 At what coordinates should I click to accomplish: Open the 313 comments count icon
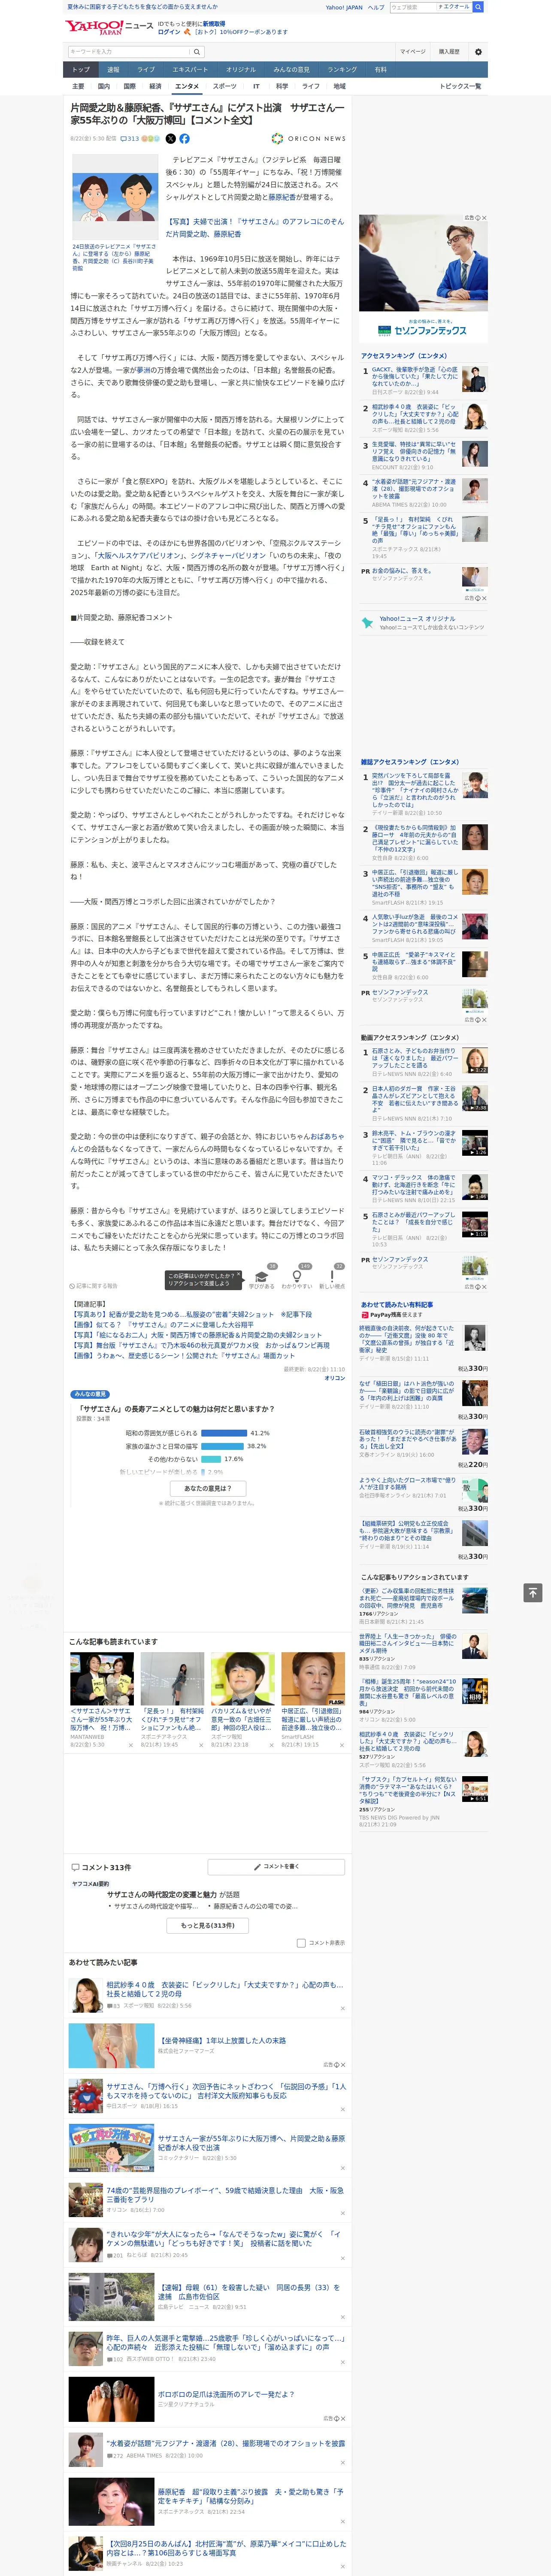click(x=131, y=139)
